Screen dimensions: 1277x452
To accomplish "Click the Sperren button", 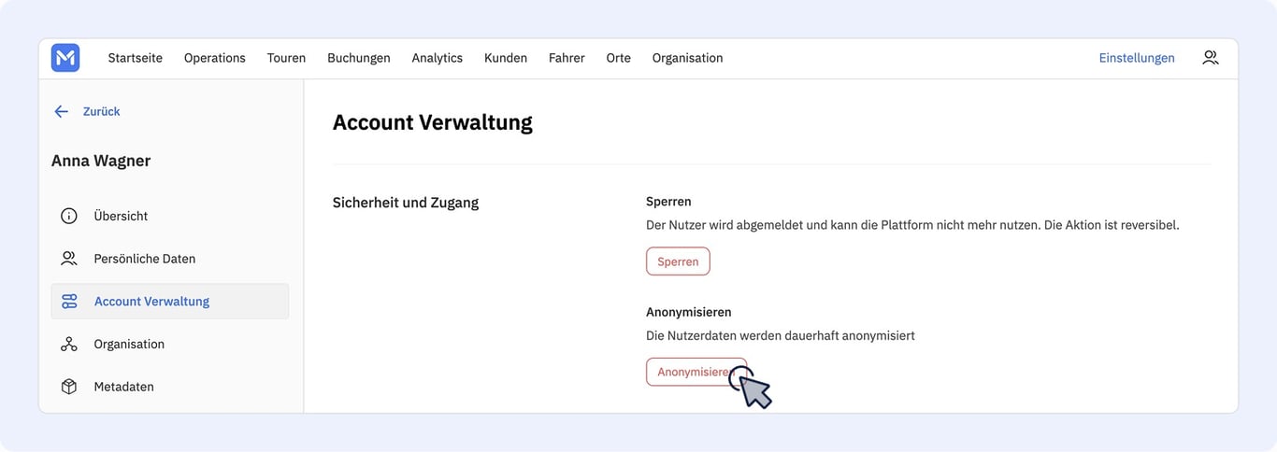I will tap(678, 261).
